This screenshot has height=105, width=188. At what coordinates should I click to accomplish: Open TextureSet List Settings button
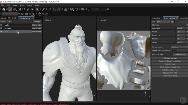click(37, 22)
